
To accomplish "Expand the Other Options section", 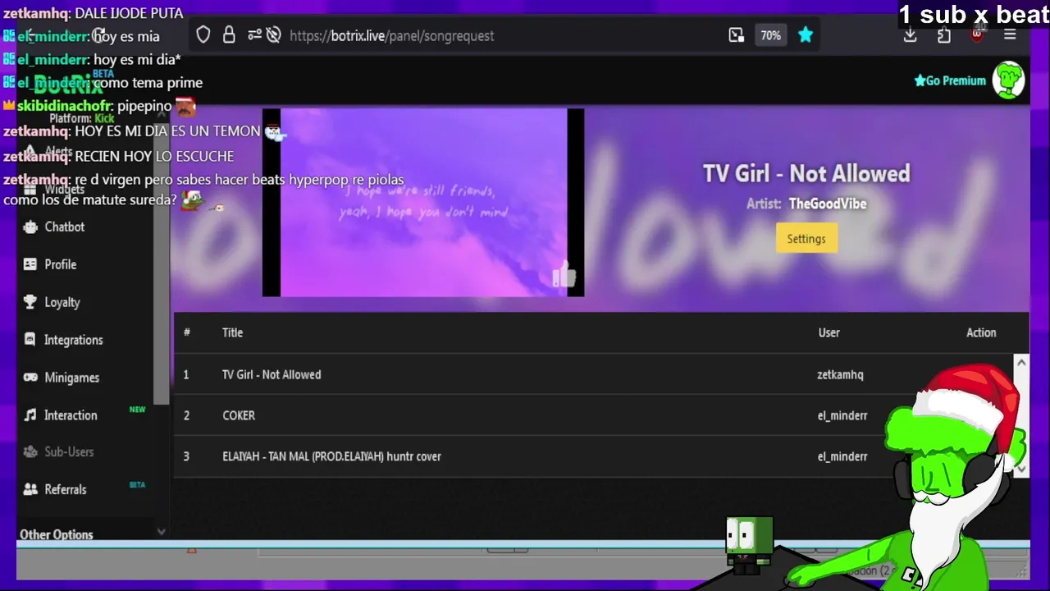I will click(x=57, y=534).
